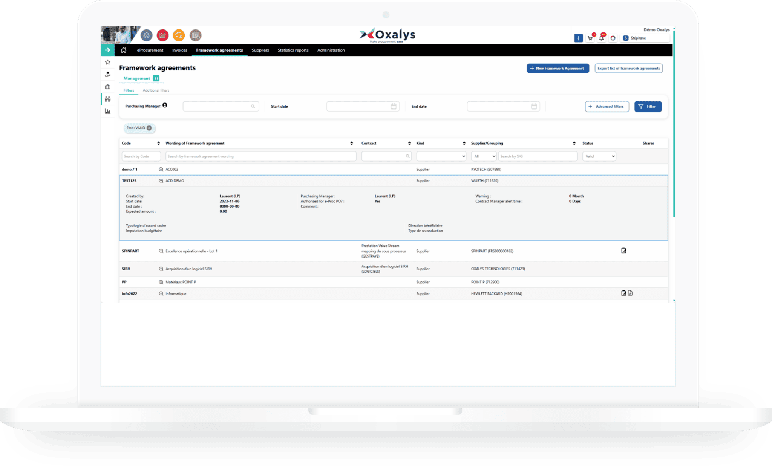Click the orange workflow module icon at top
Screen dimensions: 772x466
point(179,35)
